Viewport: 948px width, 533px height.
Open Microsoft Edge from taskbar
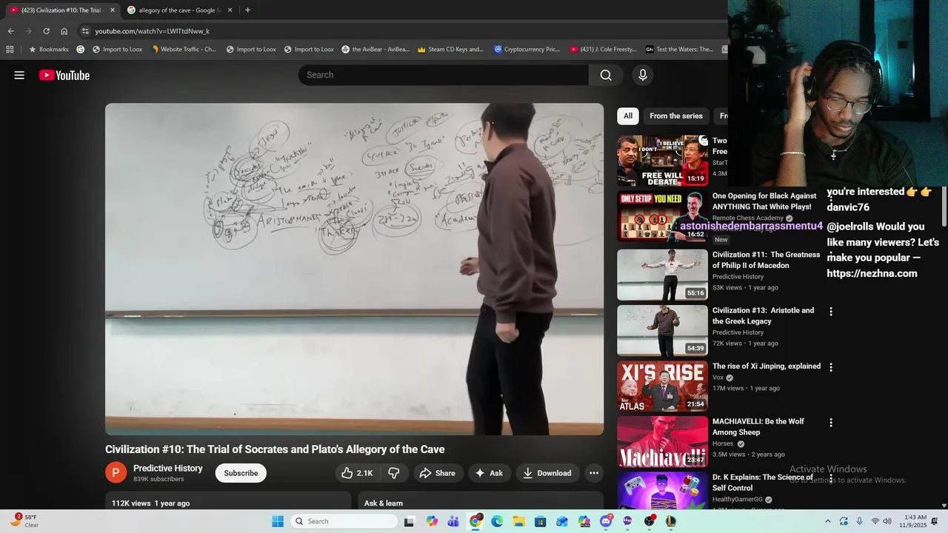(x=497, y=521)
